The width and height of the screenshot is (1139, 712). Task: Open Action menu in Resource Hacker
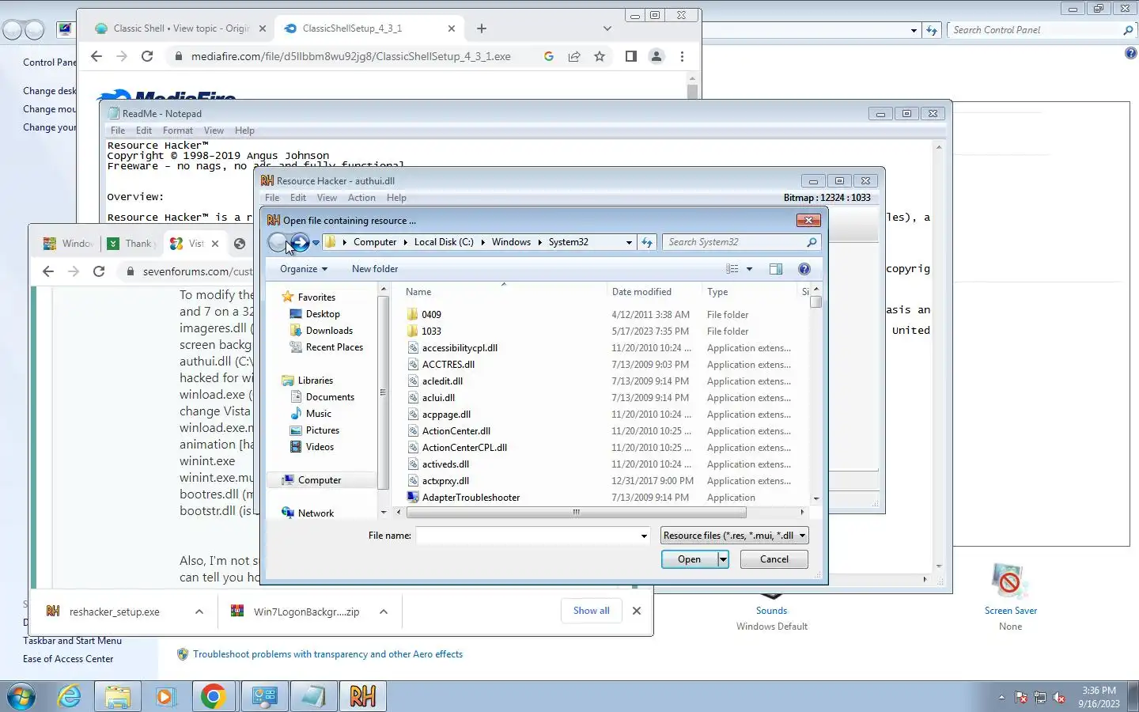pos(361,198)
